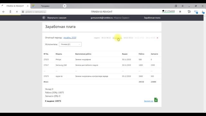Follow the 'Вернуться к заказам' link
Image resolution: width=206 pixels, height=116 pixels.
[57, 18]
